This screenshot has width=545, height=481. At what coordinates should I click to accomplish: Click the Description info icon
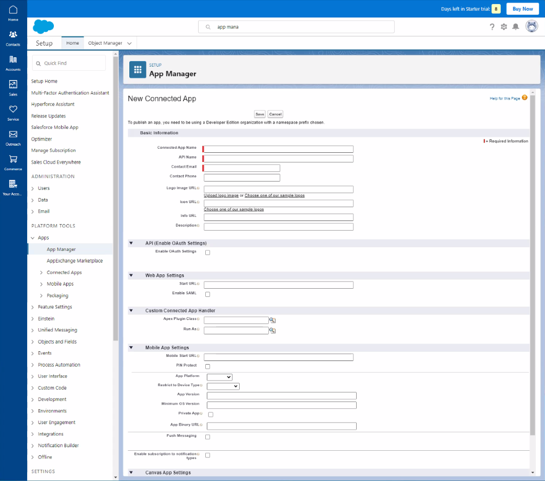coord(198,226)
